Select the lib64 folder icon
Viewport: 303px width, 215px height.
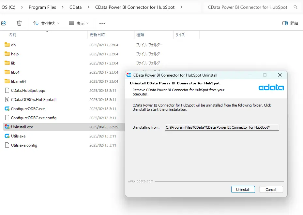pyautogui.click(x=7, y=72)
